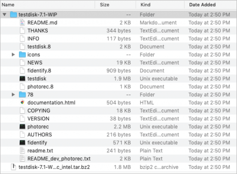Click the 19 KB size value
The image size is (237, 174).
123,63
